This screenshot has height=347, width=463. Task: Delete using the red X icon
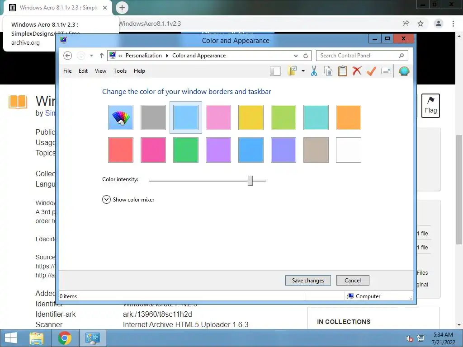pyautogui.click(x=357, y=71)
